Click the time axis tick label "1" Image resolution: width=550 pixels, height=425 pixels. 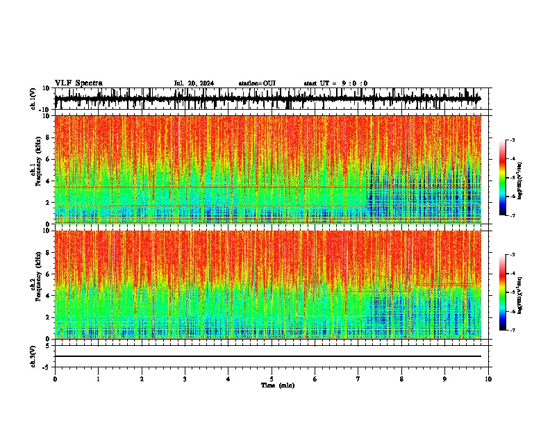coord(98,379)
